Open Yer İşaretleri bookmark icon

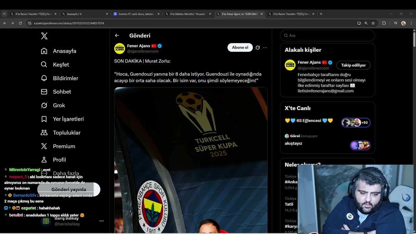pos(44,119)
